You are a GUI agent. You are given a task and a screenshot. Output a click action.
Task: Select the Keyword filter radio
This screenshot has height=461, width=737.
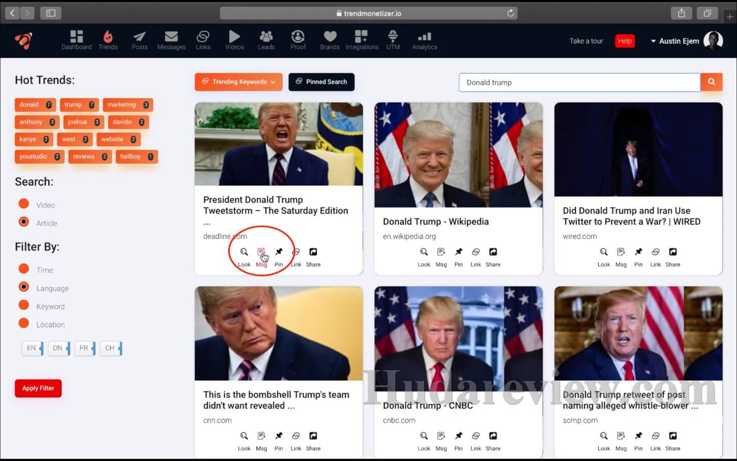[x=24, y=305]
